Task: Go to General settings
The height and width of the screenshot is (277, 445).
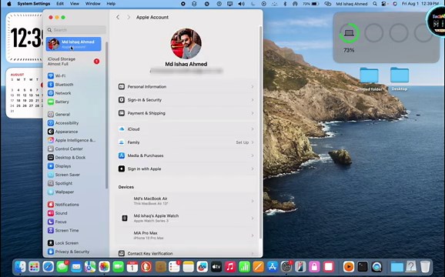Action: coord(59,114)
